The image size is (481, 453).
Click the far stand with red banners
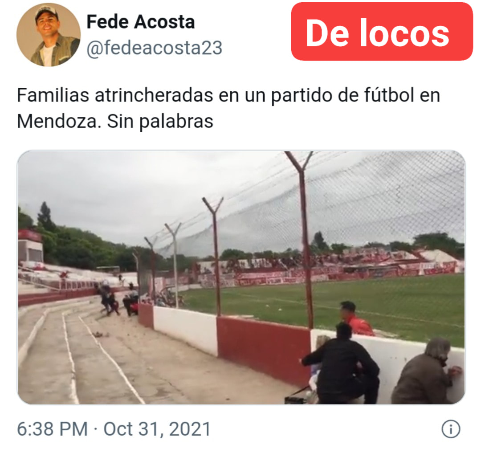pos(328,266)
